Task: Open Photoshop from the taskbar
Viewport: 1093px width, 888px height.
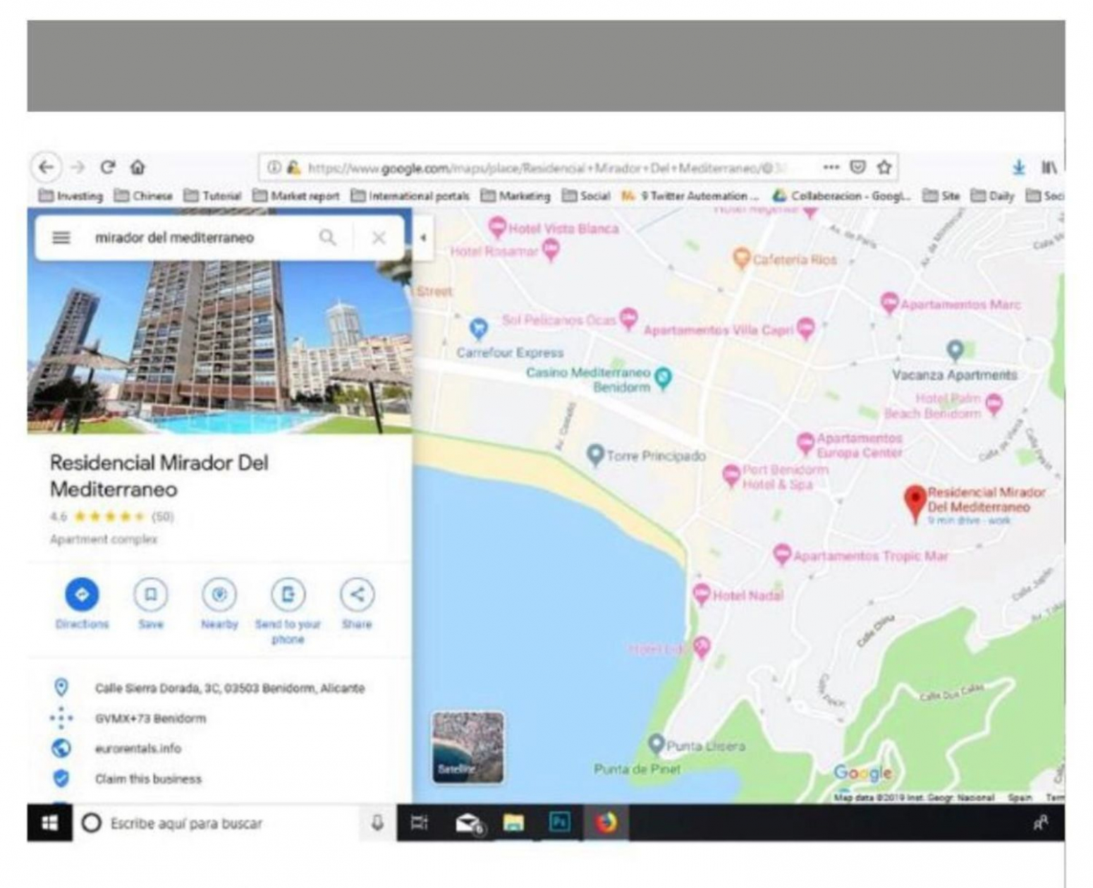Action: click(560, 822)
